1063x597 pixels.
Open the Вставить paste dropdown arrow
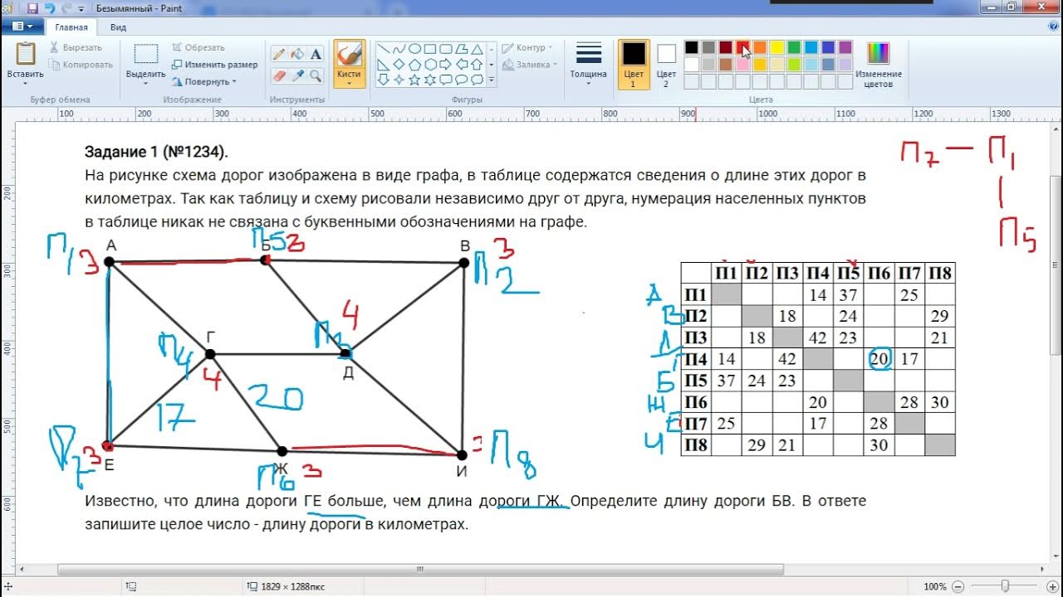(x=25, y=83)
